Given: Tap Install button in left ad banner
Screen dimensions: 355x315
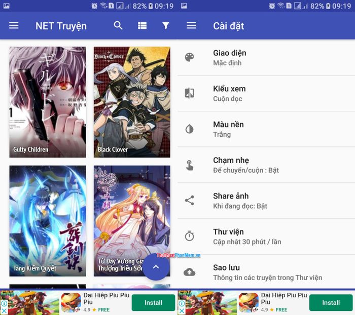Looking at the screenshot, I should (x=153, y=302).
